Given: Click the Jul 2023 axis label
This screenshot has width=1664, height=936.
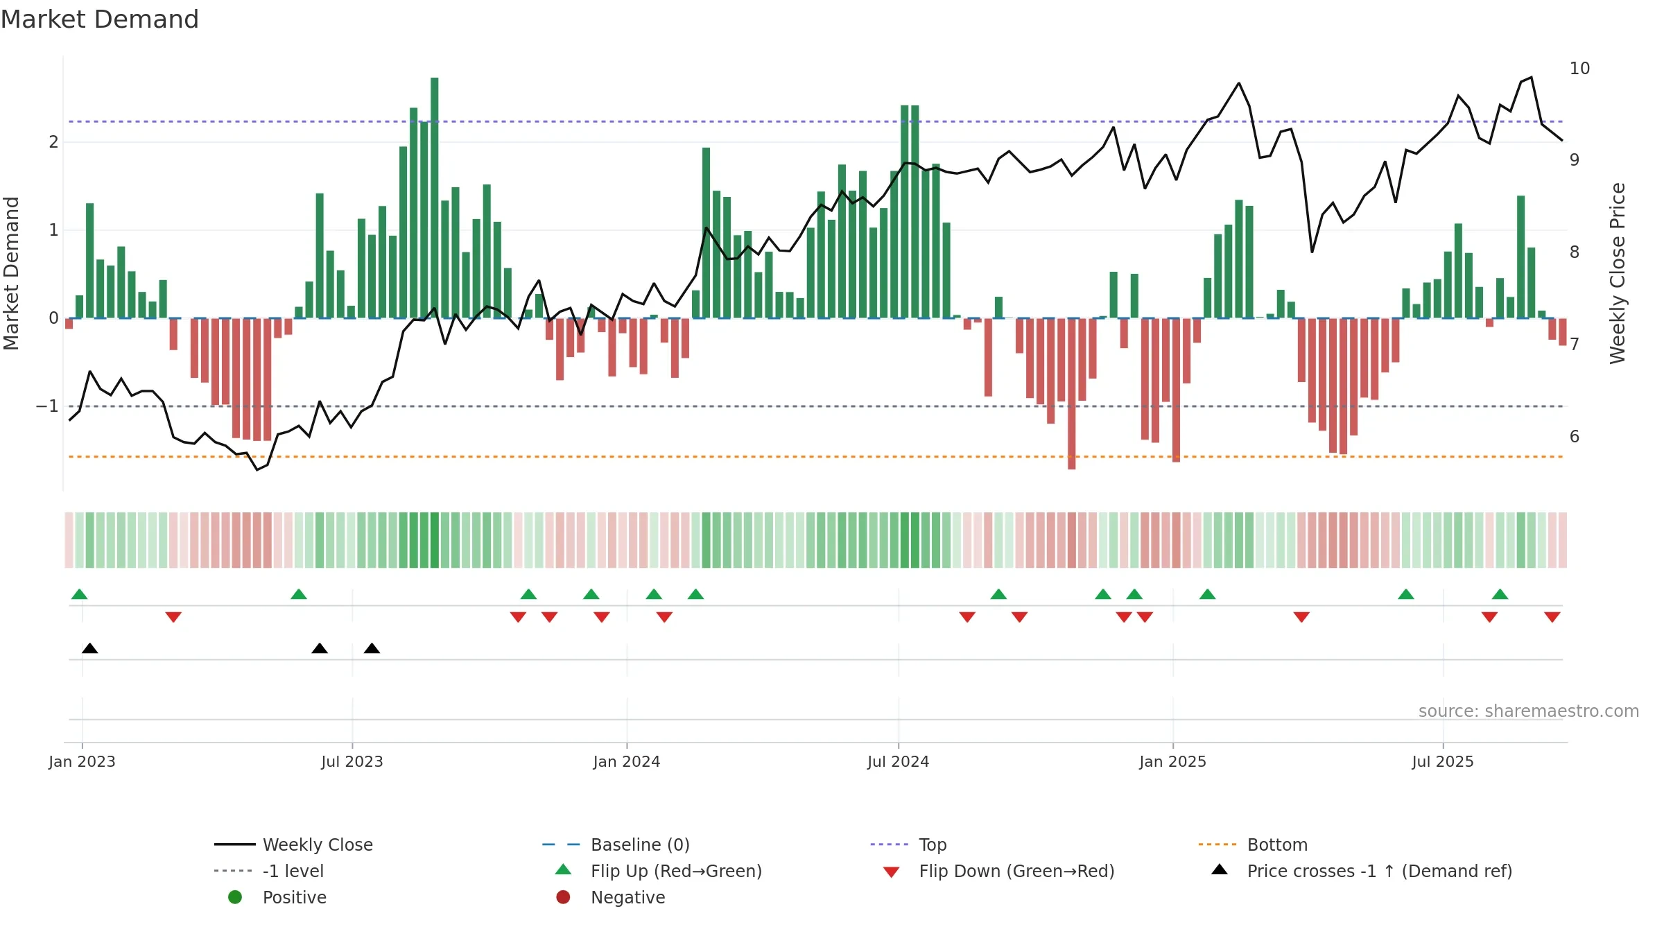Looking at the screenshot, I should click(x=352, y=762).
